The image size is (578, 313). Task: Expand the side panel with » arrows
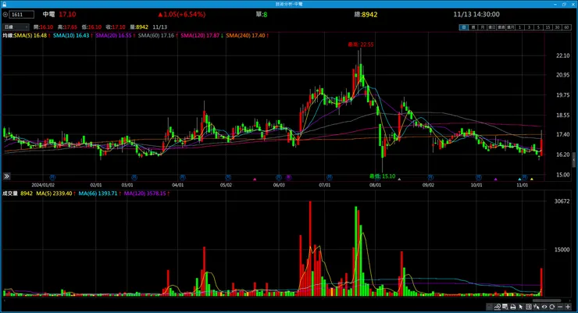(x=6, y=176)
